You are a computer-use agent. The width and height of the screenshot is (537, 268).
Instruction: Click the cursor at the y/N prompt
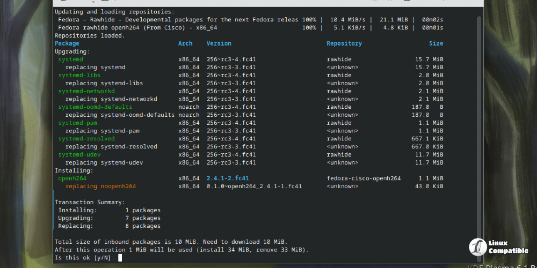pyautogui.click(x=120, y=258)
